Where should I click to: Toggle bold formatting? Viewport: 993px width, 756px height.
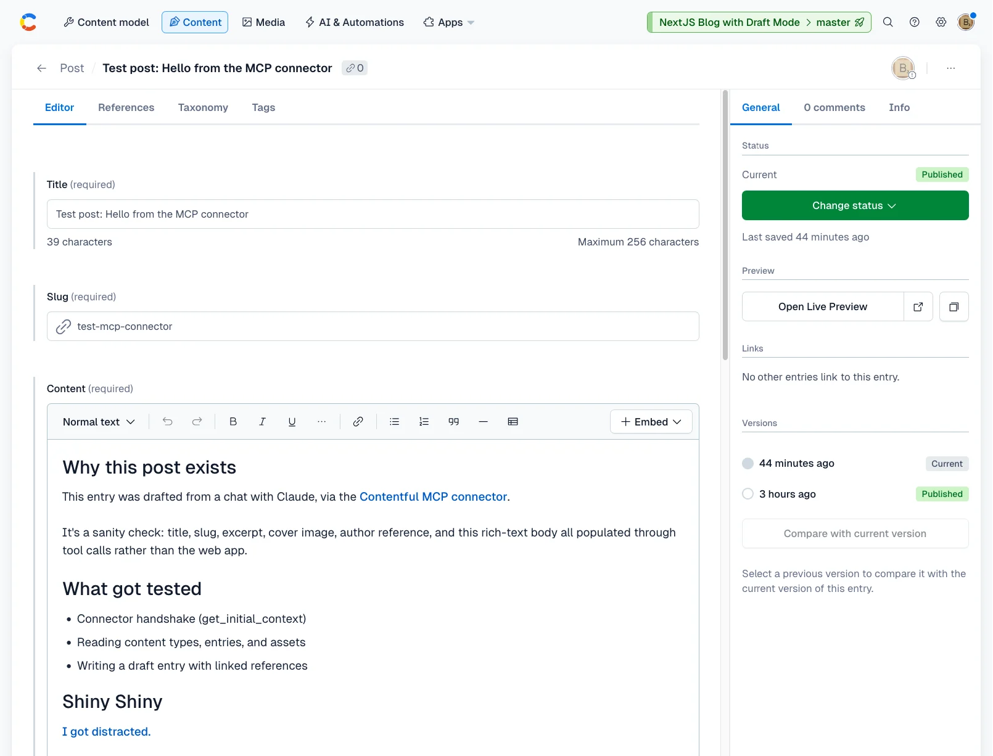(233, 422)
